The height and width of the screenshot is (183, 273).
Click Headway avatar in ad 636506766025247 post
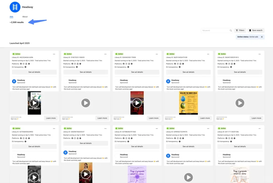tap(65, 152)
